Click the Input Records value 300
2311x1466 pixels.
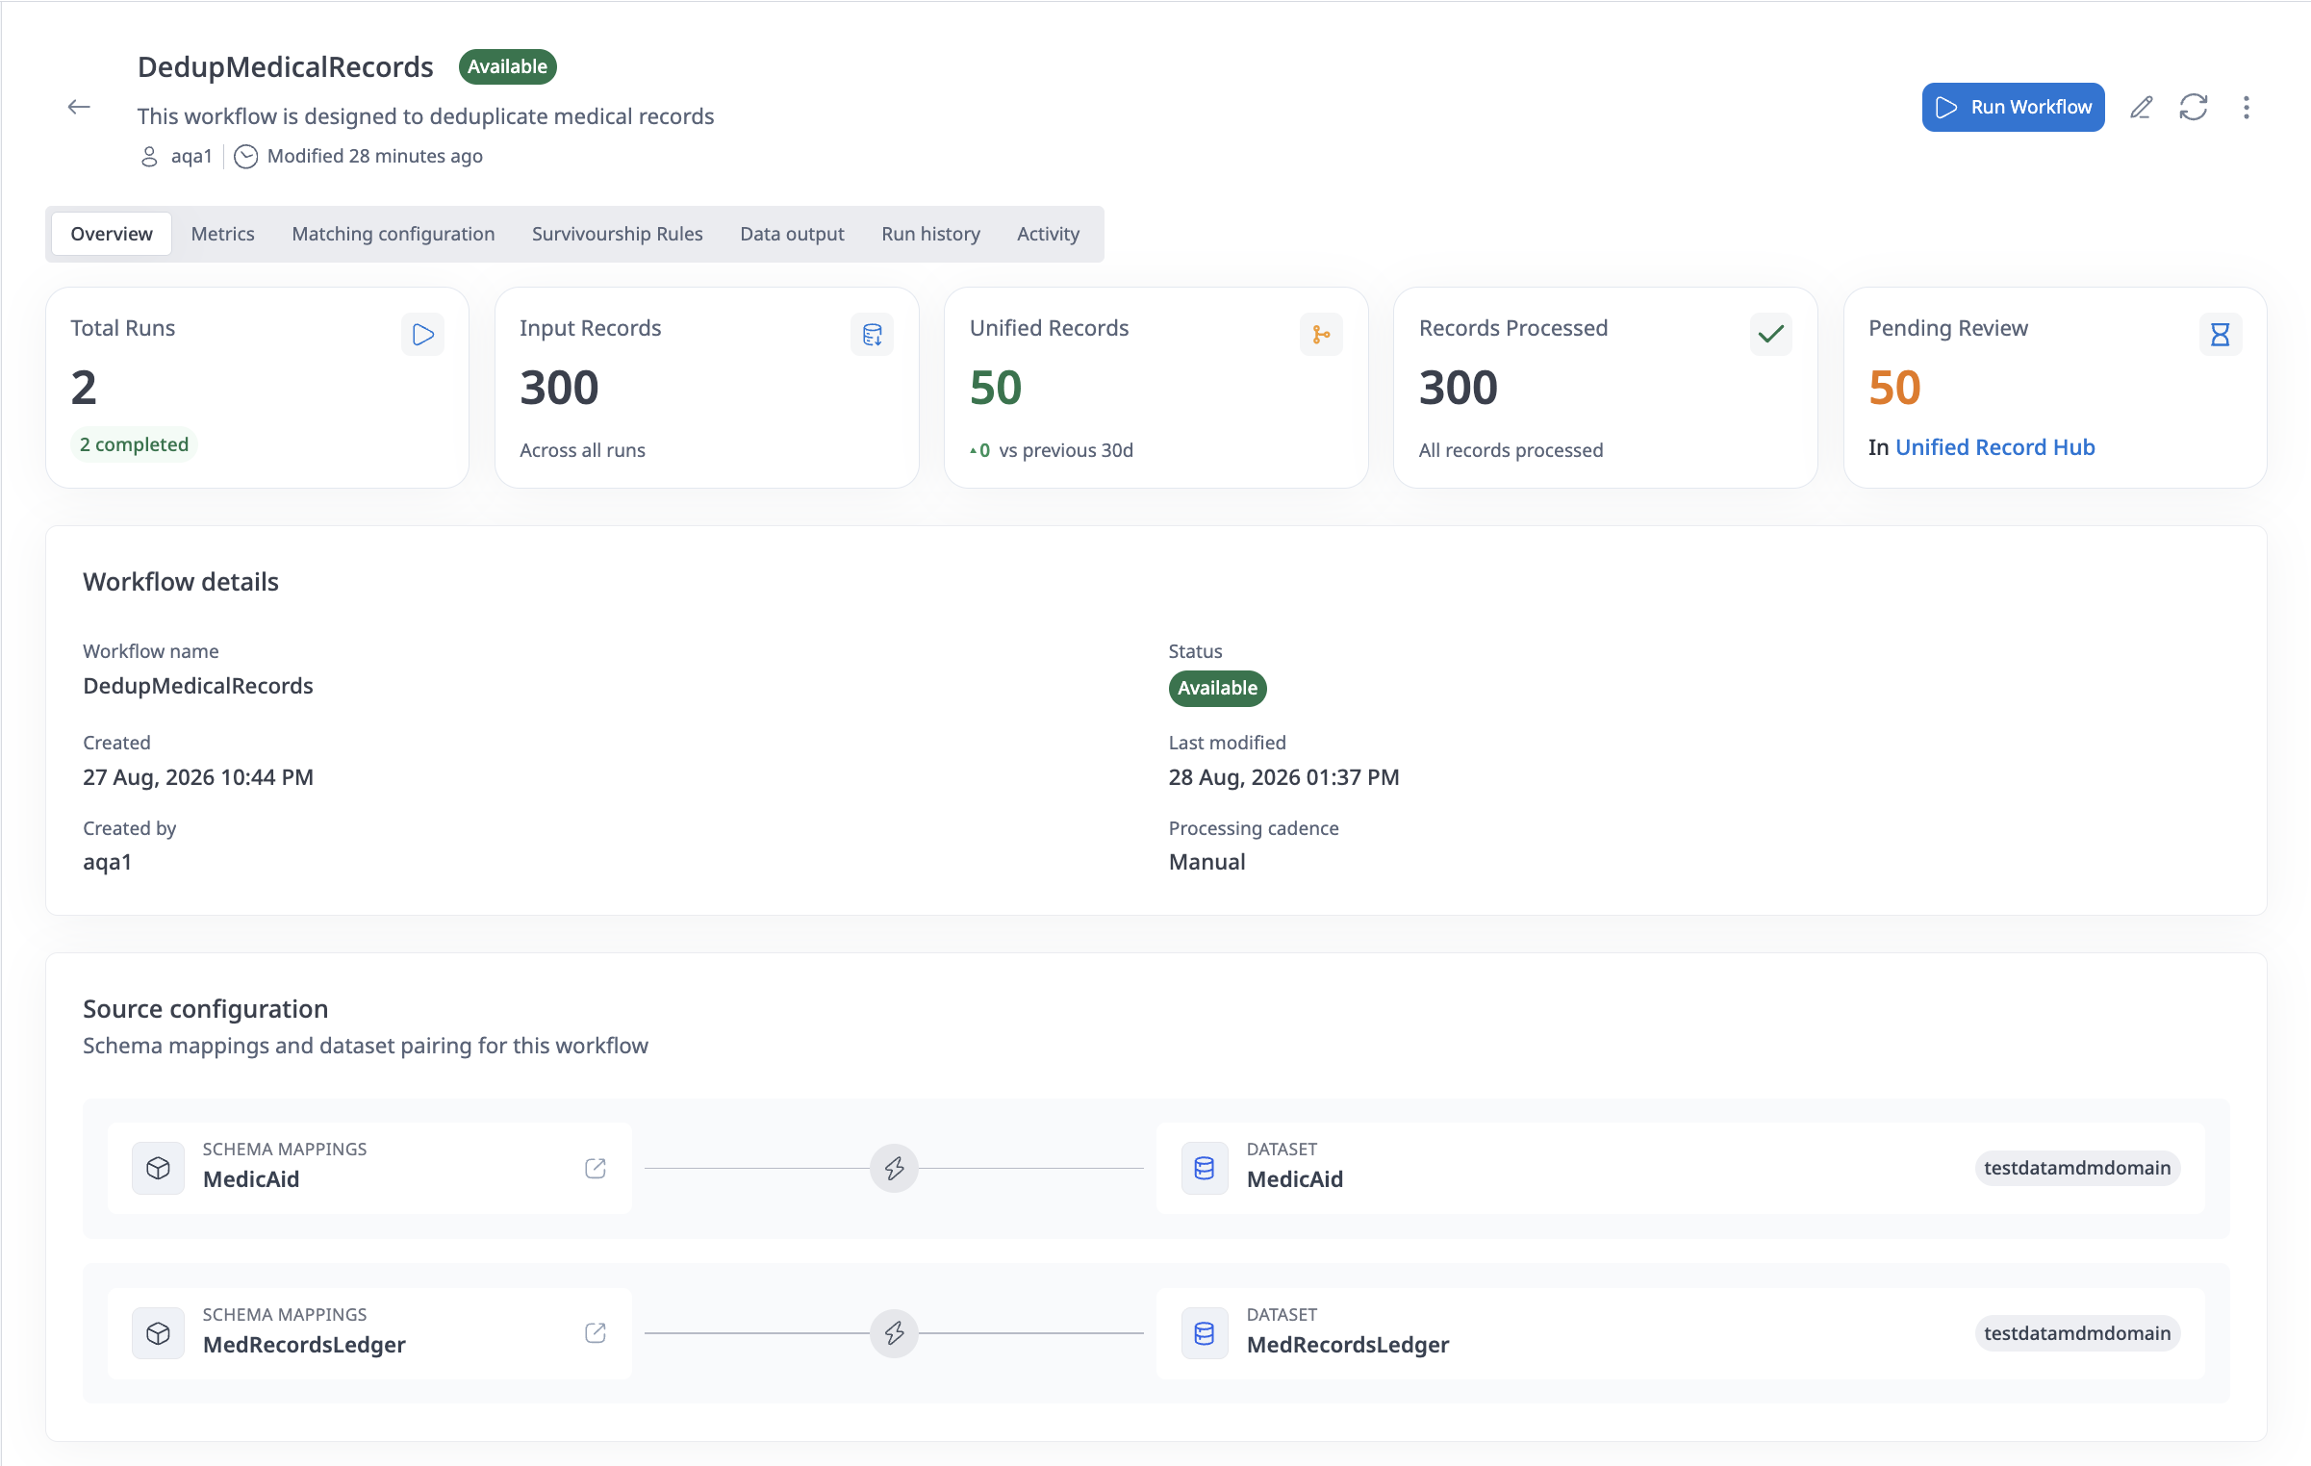(559, 388)
